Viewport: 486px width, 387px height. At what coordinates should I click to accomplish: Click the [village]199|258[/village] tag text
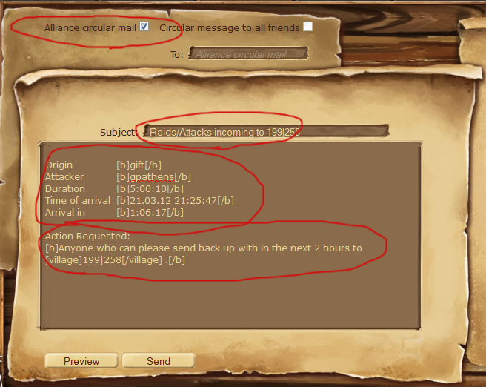pyautogui.click(x=104, y=260)
